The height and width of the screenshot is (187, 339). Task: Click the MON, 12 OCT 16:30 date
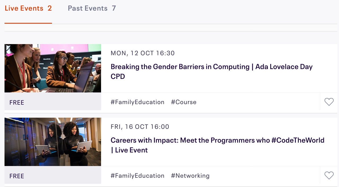143,53
